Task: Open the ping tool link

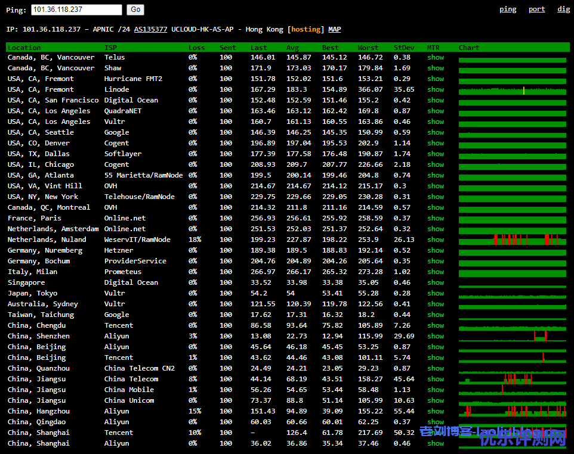Action: [x=508, y=9]
